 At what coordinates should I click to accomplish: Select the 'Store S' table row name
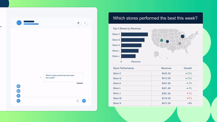117,103
